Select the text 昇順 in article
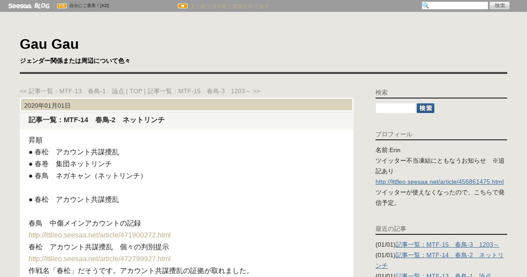Screen dimensions: 527x277 pos(36,140)
